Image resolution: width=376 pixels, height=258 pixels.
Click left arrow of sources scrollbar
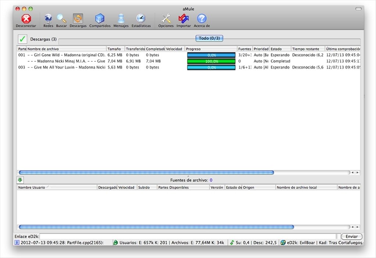tap(352, 227)
